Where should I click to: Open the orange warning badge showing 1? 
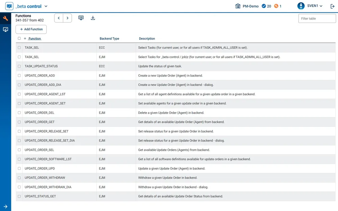(x=276, y=6)
